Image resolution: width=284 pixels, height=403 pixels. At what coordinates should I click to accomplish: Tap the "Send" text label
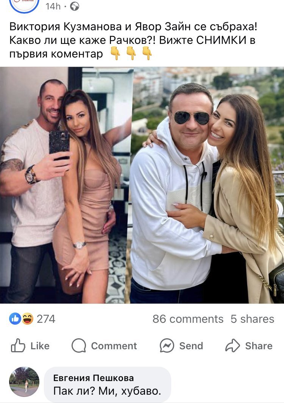191,346
